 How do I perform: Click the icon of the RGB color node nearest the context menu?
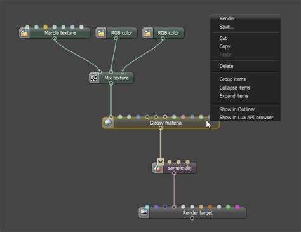tap(147, 33)
